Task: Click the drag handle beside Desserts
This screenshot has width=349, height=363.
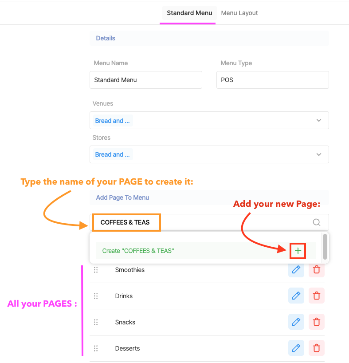Action: [x=96, y=348]
